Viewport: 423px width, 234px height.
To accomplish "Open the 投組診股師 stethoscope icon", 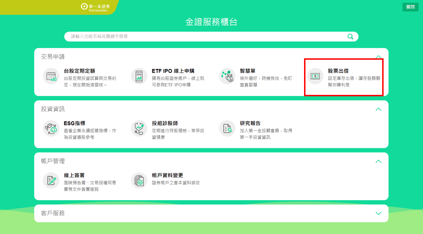I will tap(139, 128).
